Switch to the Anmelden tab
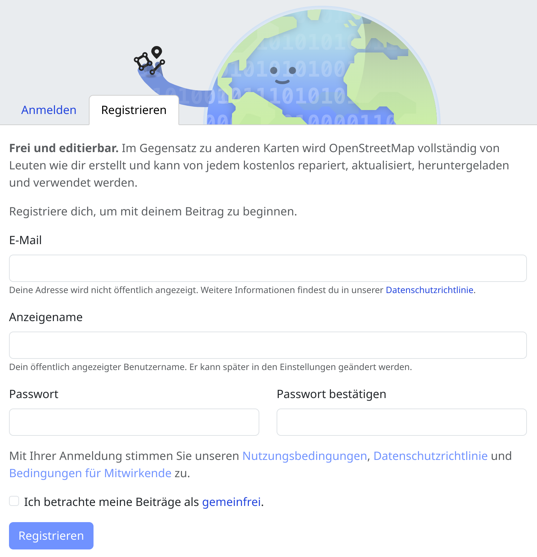Viewport: 537px width, 557px height. 49,110
